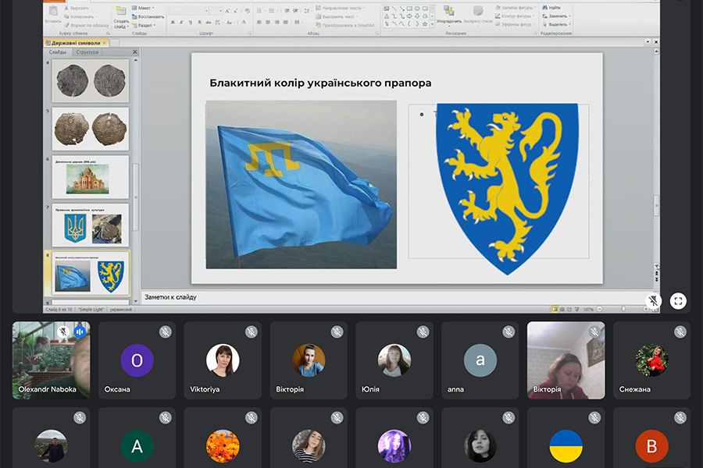Select the Слайды tab in side panel
Screen dimensions: 703x468
click(x=58, y=52)
